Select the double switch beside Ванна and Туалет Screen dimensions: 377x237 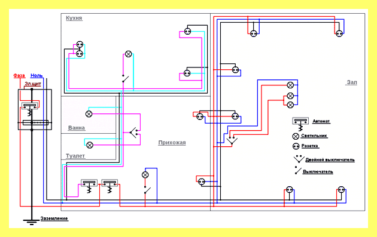click(133, 133)
